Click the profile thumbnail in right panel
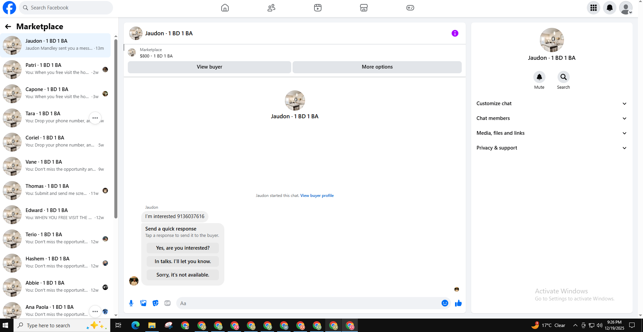 pyautogui.click(x=552, y=40)
